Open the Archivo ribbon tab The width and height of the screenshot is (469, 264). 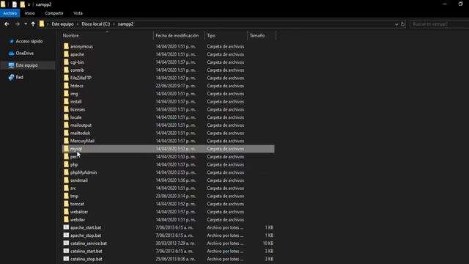(x=10, y=13)
